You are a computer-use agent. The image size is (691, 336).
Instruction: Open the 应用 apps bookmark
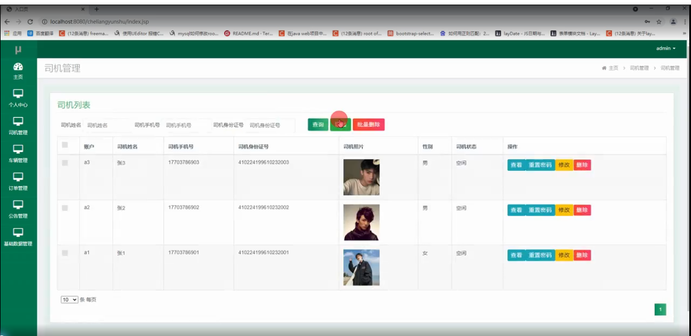click(x=13, y=33)
